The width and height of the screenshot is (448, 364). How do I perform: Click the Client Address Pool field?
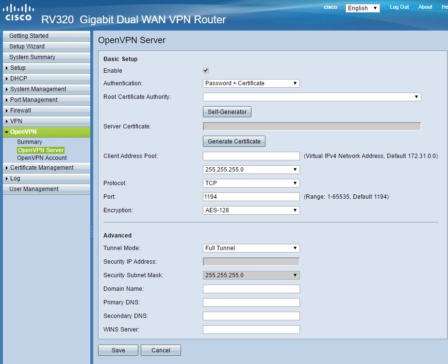pyautogui.click(x=251, y=156)
